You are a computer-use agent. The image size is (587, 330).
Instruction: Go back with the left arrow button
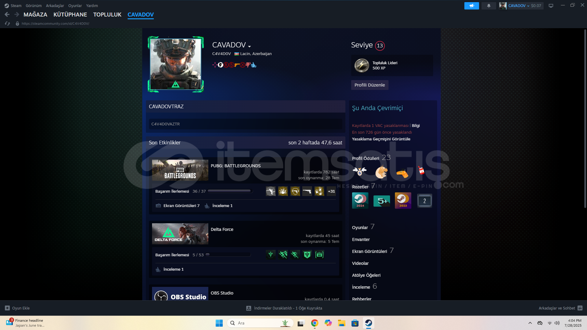(7, 14)
